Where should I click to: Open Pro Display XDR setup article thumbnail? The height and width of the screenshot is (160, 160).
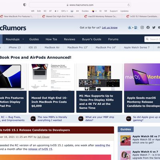point(99,77)
